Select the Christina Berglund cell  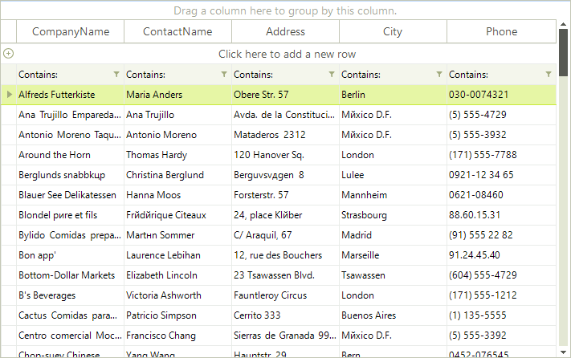tap(177, 175)
